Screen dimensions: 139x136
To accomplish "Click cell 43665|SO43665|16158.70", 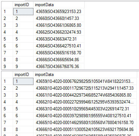I will coord(59,53).
